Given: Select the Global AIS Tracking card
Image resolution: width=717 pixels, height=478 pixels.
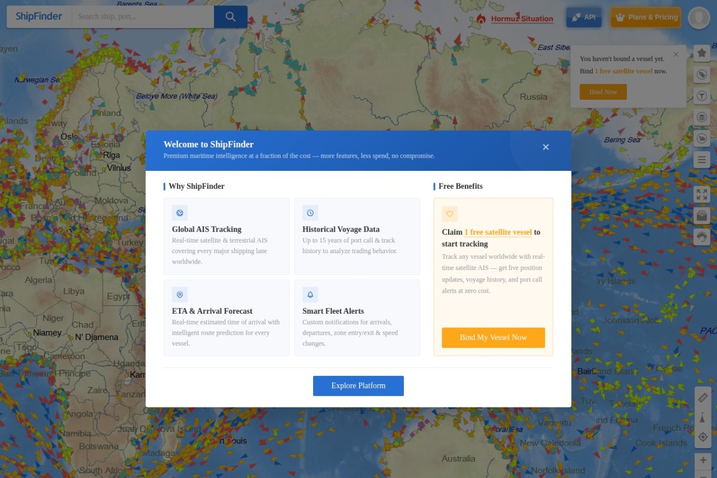Looking at the screenshot, I should [226, 237].
